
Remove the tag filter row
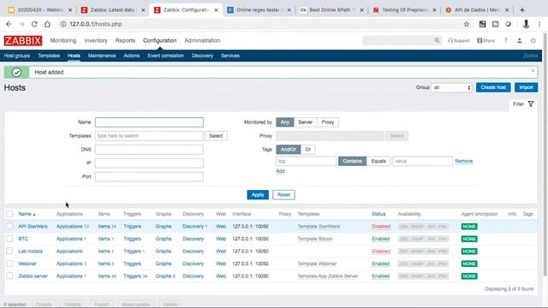[464, 161]
